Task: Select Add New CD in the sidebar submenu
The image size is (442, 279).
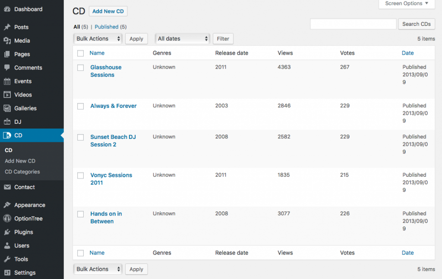Action: [x=20, y=161]
